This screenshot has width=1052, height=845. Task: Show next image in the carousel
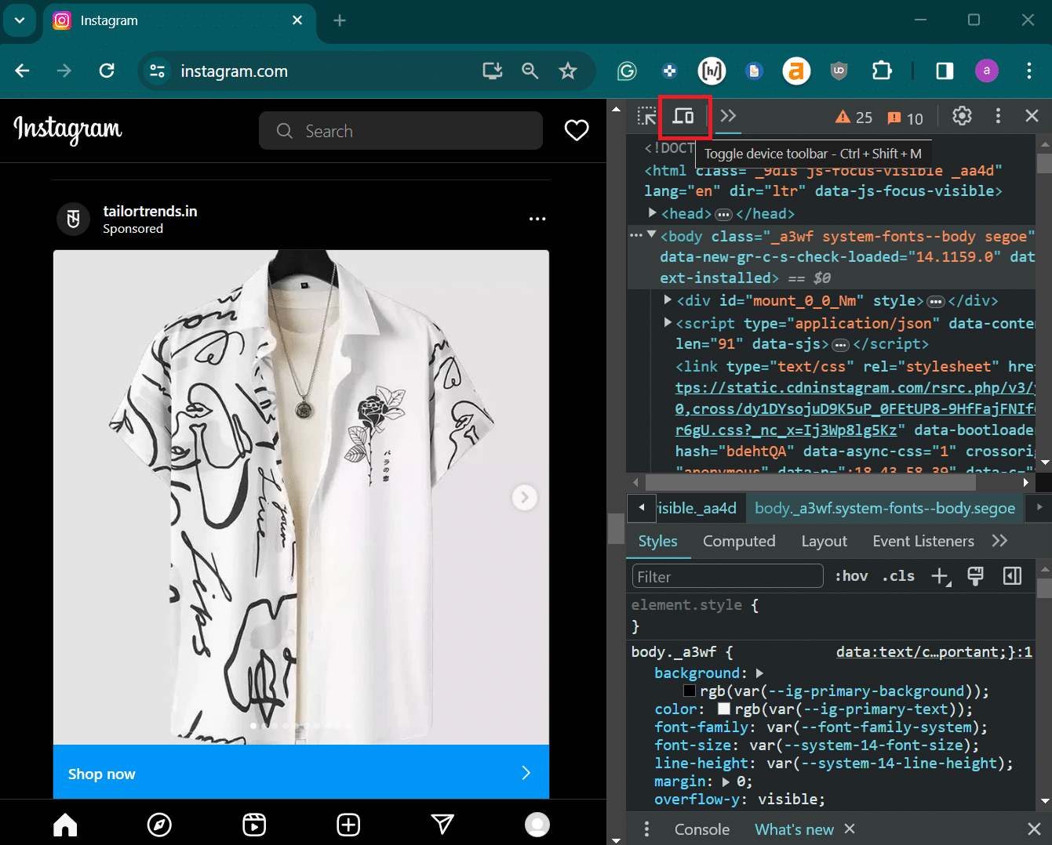click(525, 497)
